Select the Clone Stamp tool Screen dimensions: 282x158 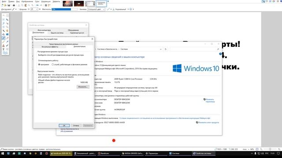(x=4, y=45)
